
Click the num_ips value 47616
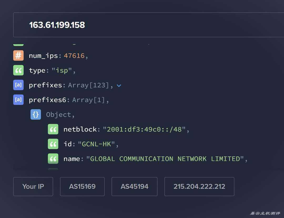tap(74, 56)
